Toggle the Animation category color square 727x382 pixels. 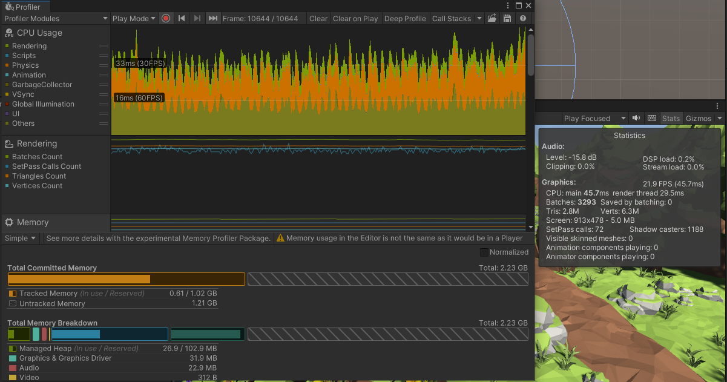tap(7, 75)
